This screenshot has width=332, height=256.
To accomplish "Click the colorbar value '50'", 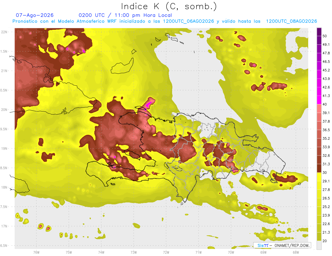I will 325,36.
